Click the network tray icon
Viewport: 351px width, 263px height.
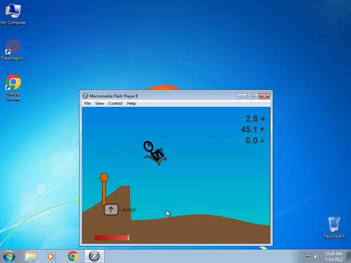(x=308, y=256)
